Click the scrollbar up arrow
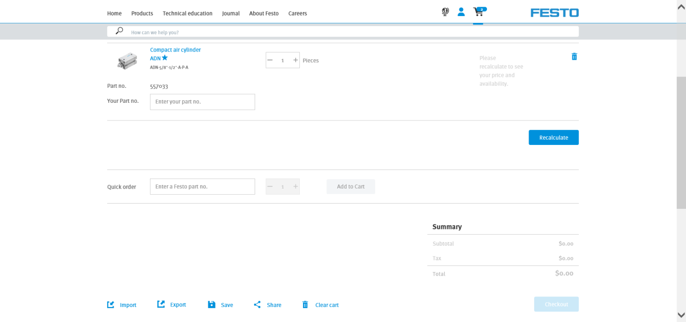Viewport: 686px width, 322px height. (681, 7)
